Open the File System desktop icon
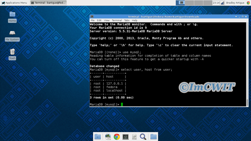The image size is (251, 141). (12, 36)
